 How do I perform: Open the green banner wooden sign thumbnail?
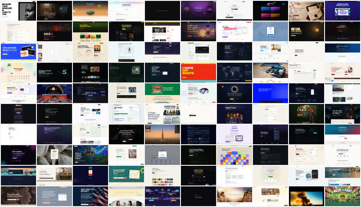[x=162, y=93]
